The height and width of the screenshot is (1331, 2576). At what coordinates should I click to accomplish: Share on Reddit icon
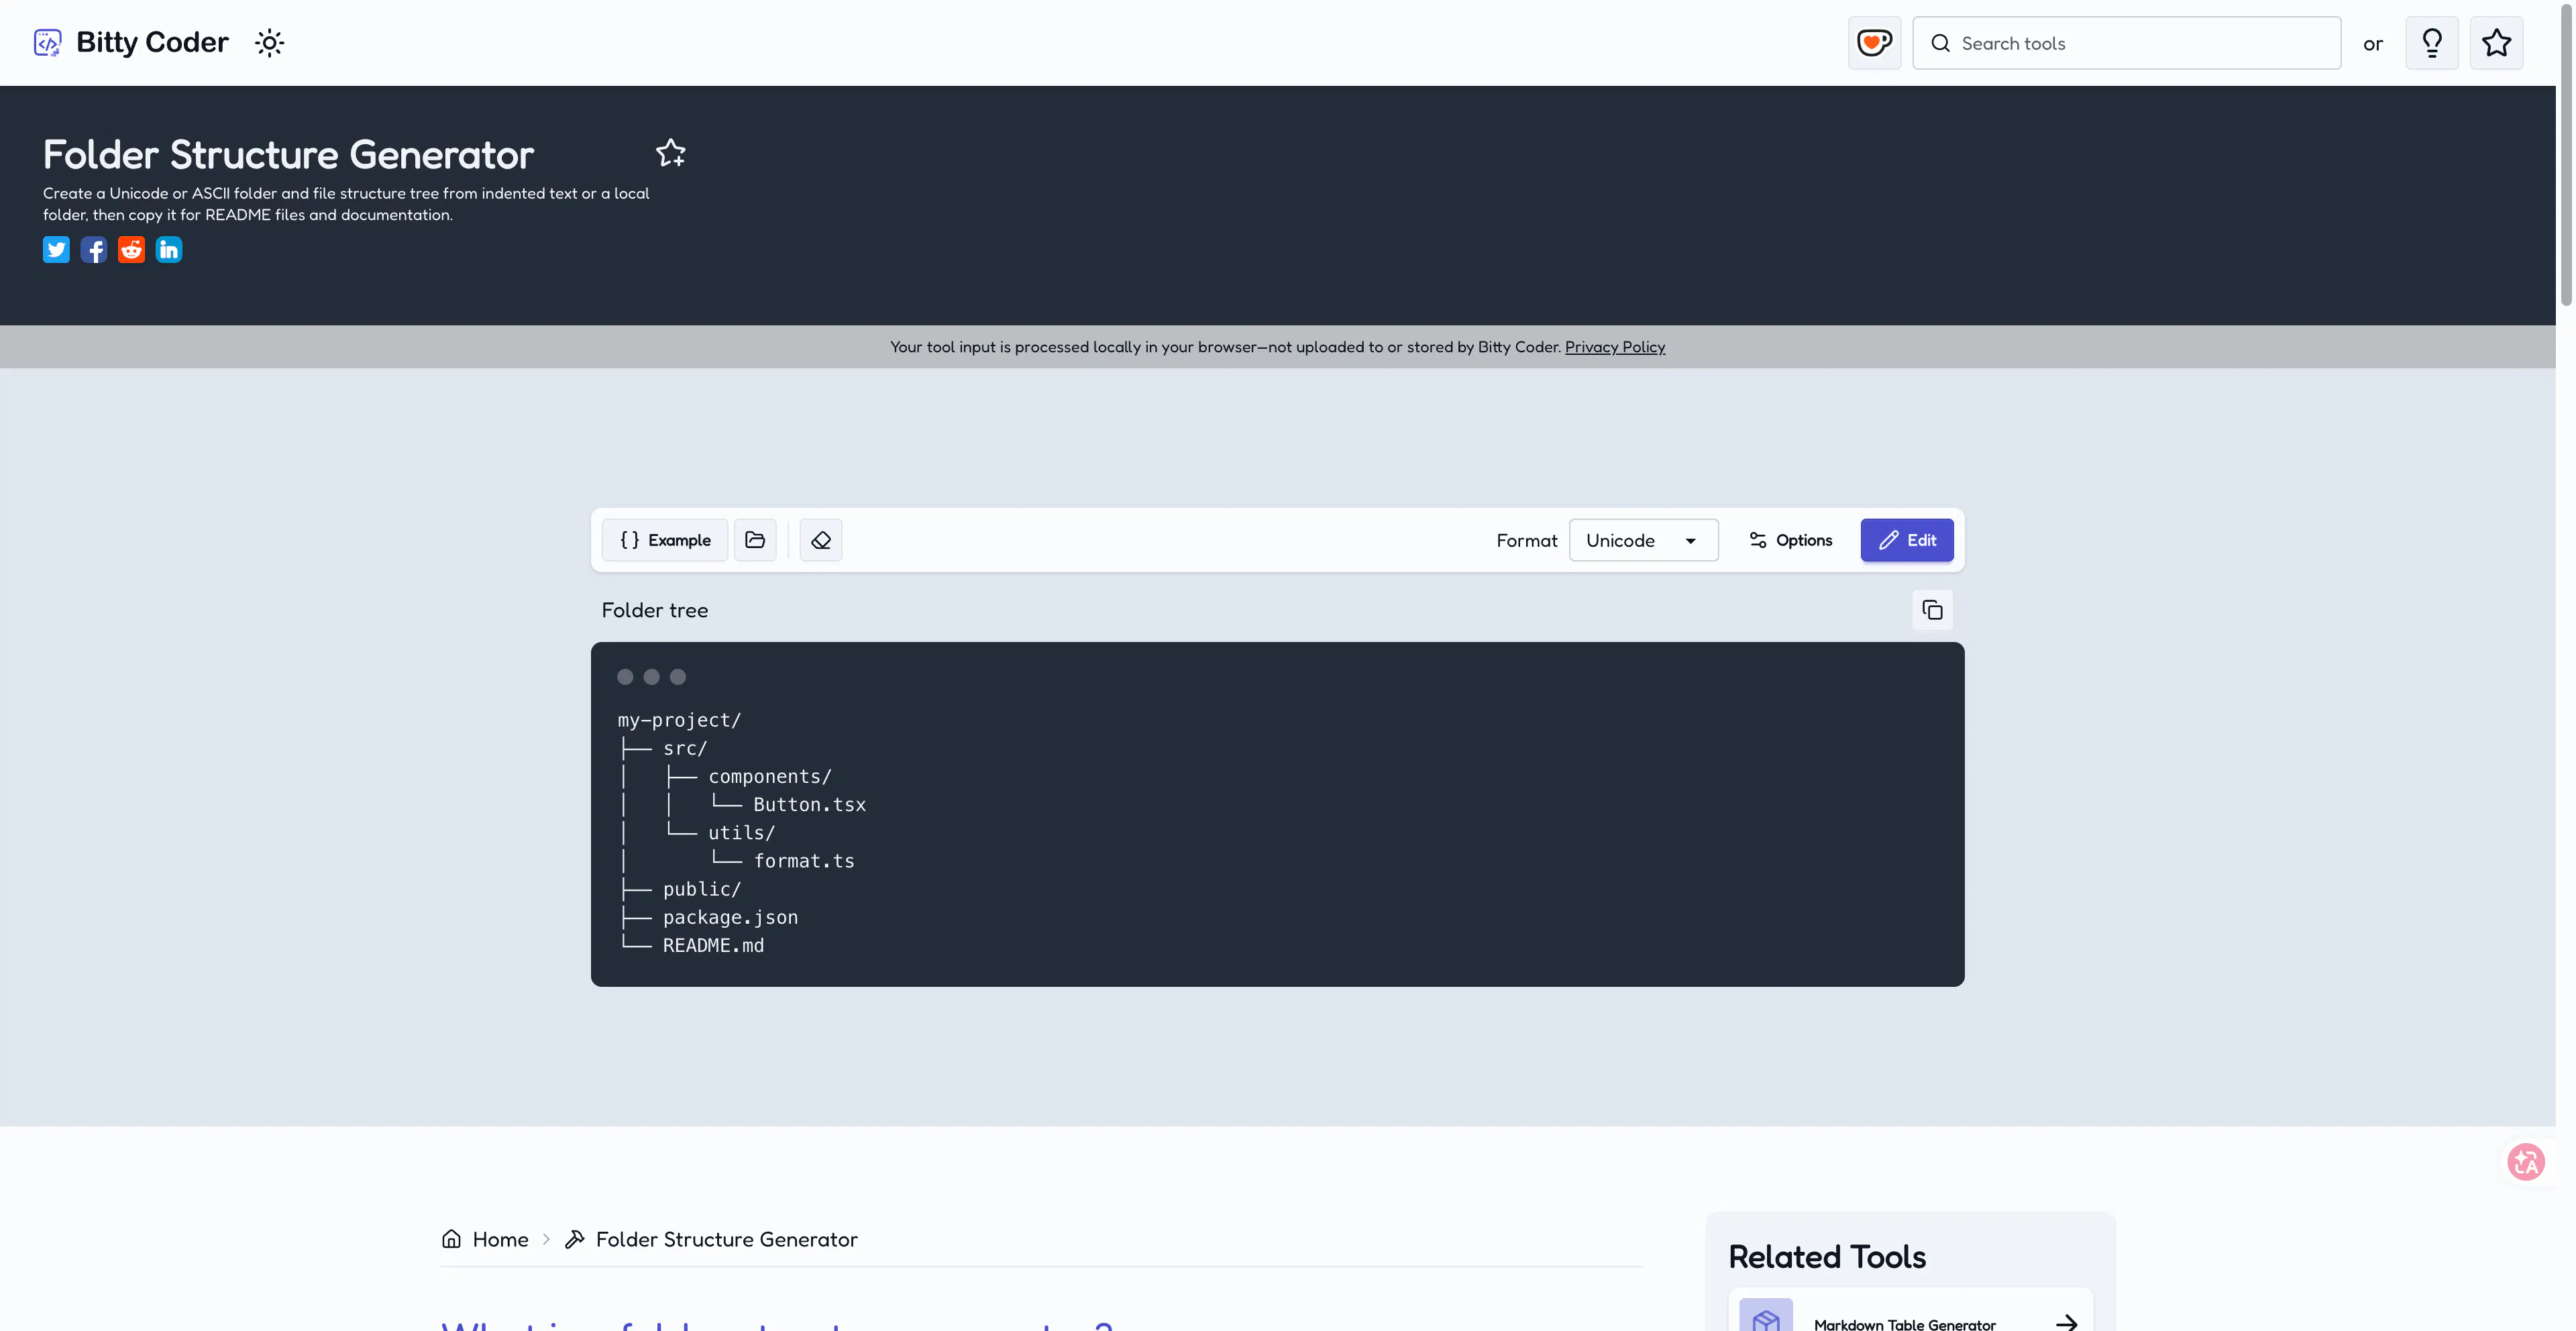[x=131, y=249]
